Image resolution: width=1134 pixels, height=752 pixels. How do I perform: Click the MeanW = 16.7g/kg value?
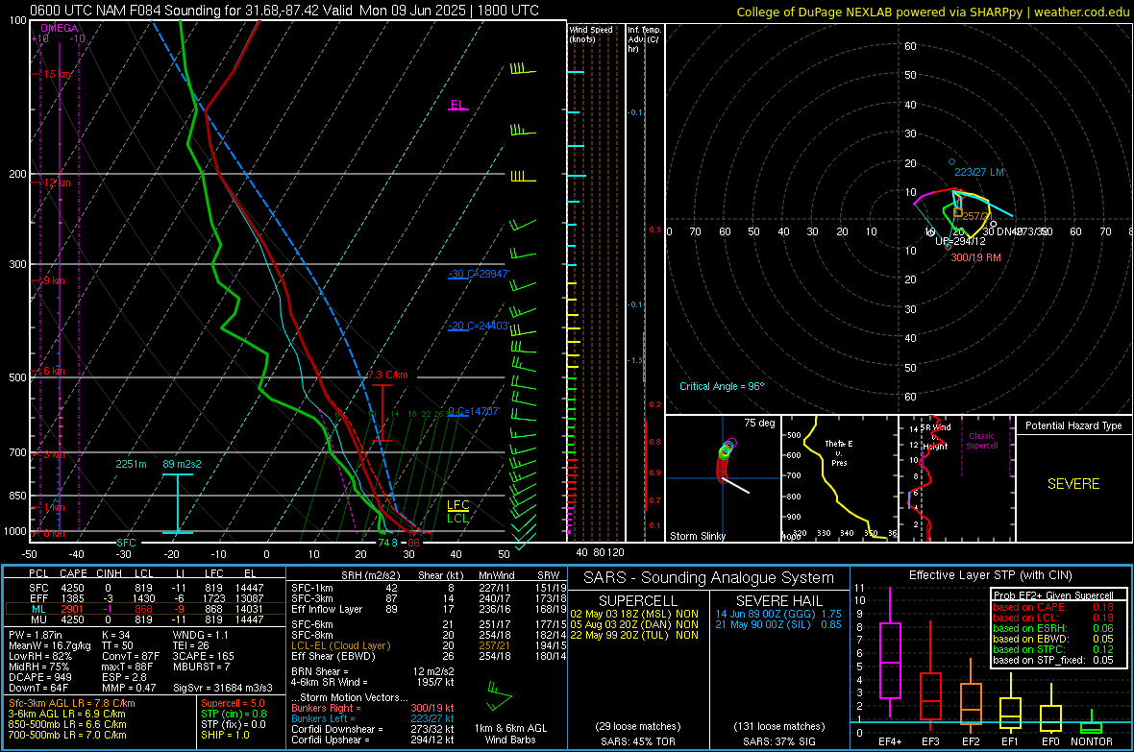50,645
